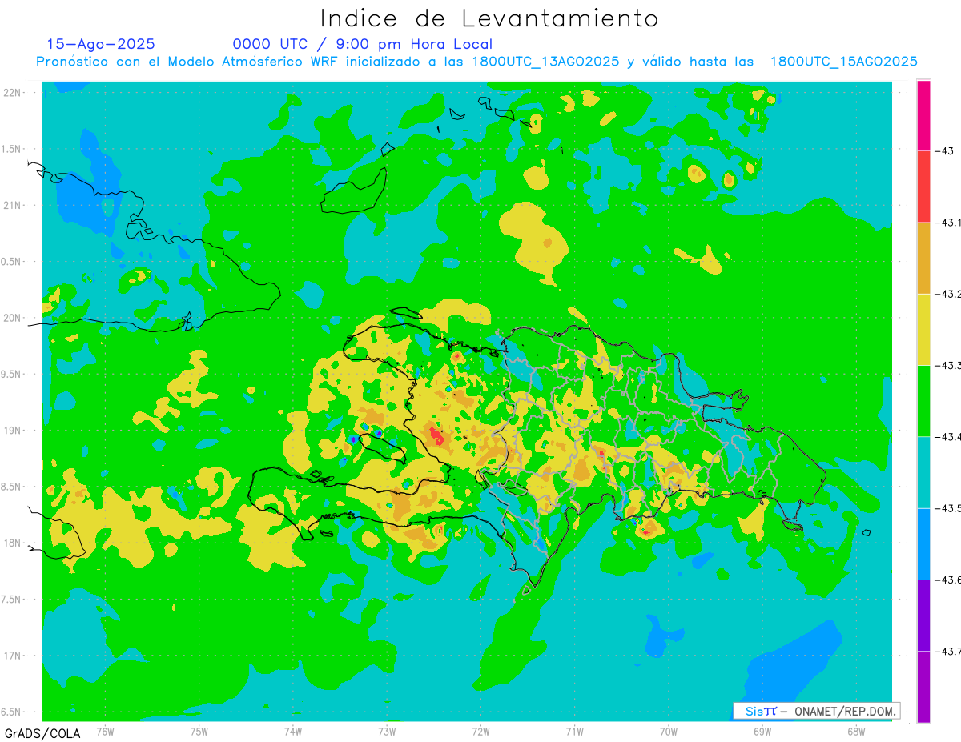
Task: Pick the blue legend color band
Action: pos(923,543)
